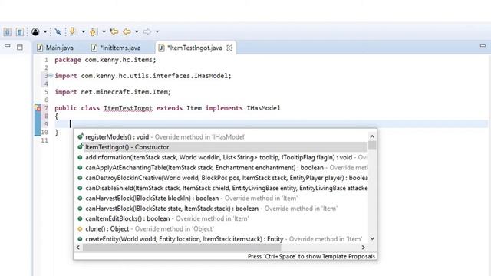Open next annotation dropdown arrow
This screenshot has height=276, width=491.
point(83,31)
